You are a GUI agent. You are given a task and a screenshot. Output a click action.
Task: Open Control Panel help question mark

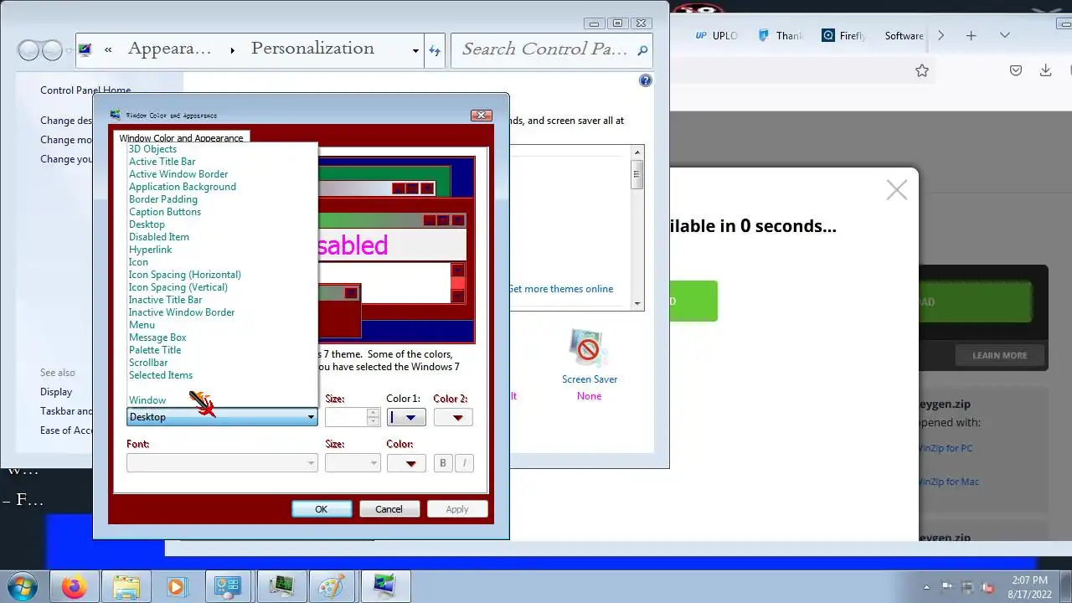point(645,80)
